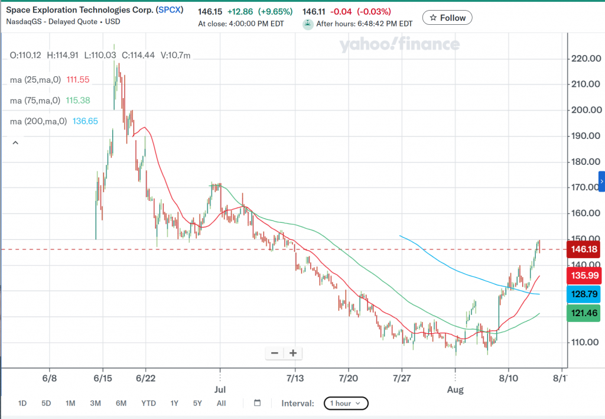Select the 3M time range
605x419 pixels.
pos(95,403)
